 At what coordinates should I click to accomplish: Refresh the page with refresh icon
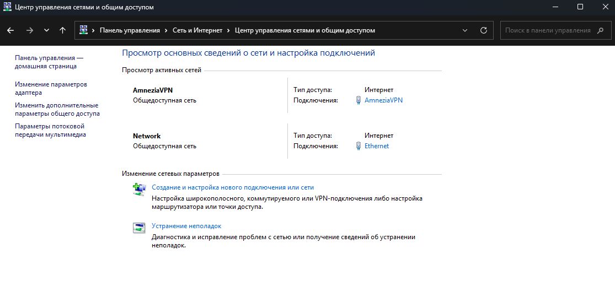[484, 30]
